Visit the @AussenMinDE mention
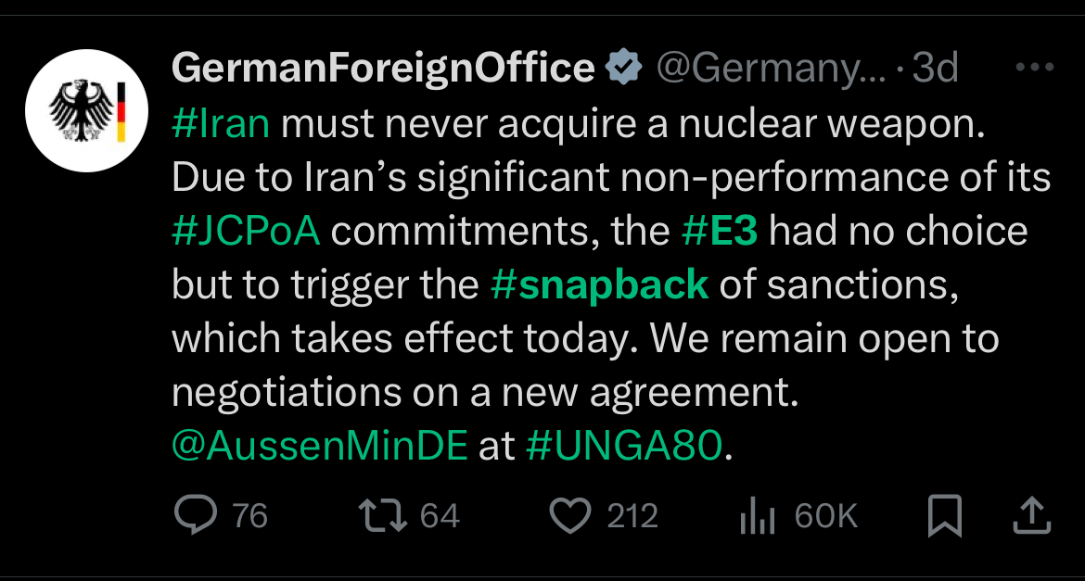 [x=320, y=446]
